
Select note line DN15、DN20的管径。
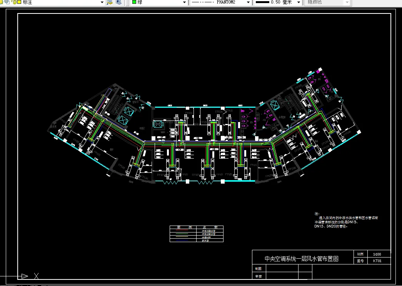click(331, 226)
